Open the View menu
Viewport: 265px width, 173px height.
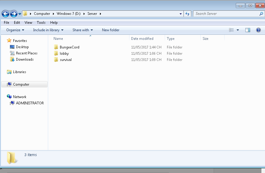pos(28,23)
